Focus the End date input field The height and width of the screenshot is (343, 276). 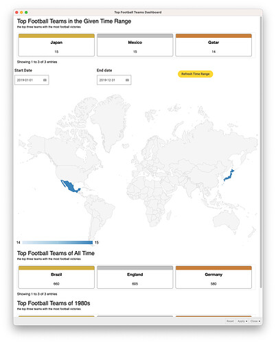point(114,80)
